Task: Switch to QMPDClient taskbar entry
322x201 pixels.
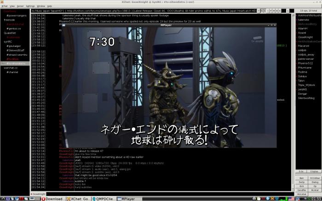Action: point(104,199)
